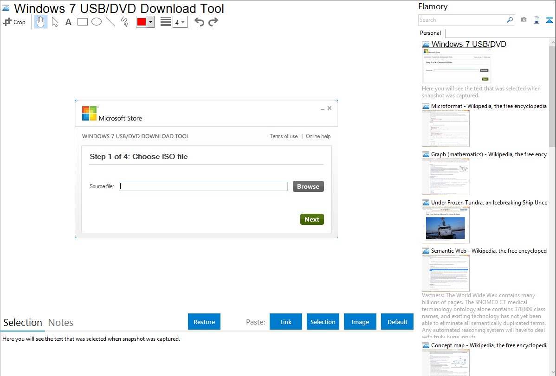Image resolution: width=556 pixels, height=376 pixels.
Task: Pick the ellipse drawing tool
Action: pyautogui.click(x=97, y=22)
